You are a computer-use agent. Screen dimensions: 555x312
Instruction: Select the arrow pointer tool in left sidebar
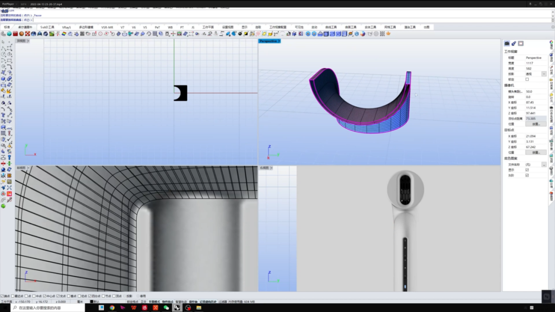coord(3,42)
